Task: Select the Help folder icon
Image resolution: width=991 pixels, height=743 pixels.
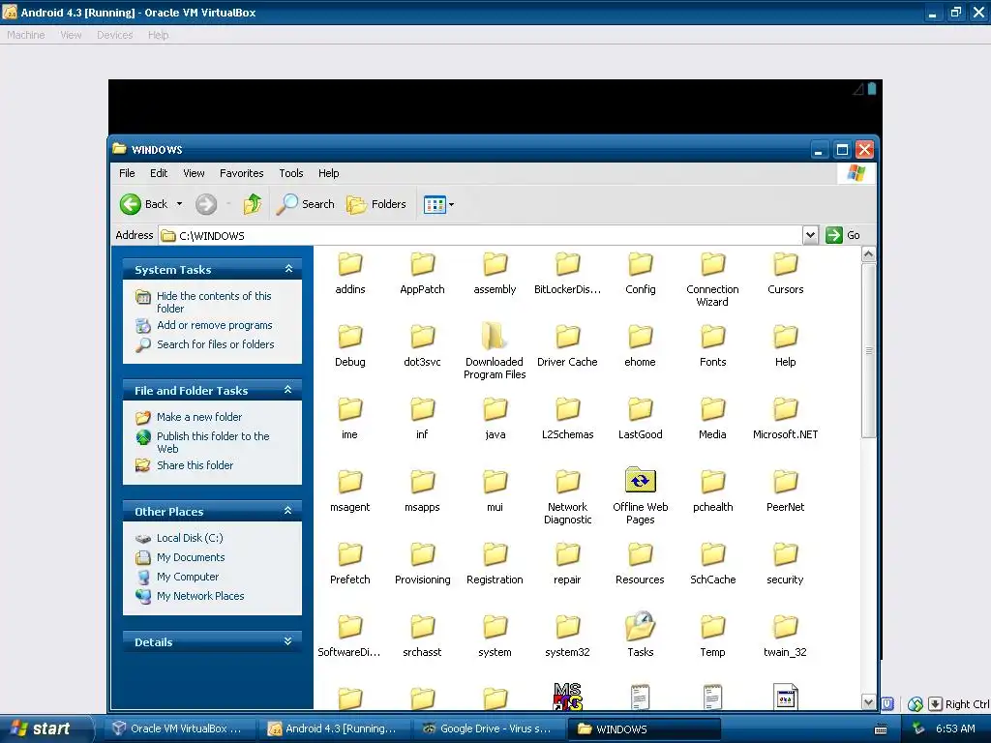Action: click(x=786, y=337)
